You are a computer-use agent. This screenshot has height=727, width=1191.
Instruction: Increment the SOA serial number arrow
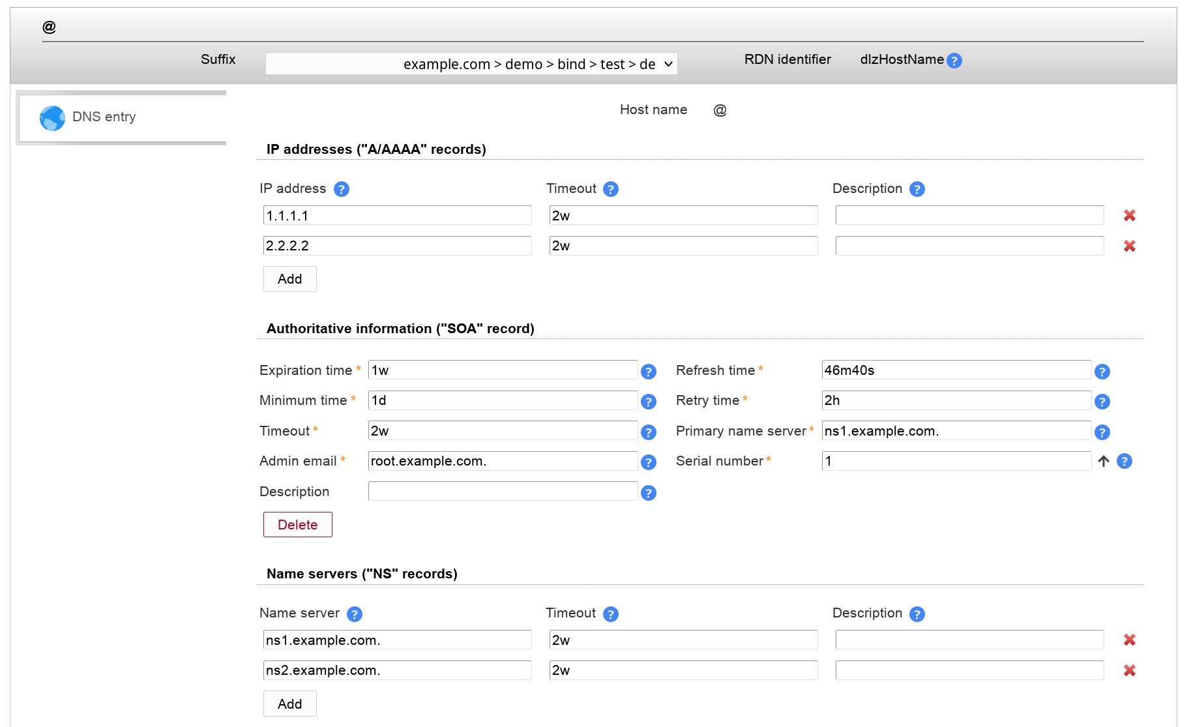pos(1103,462)
